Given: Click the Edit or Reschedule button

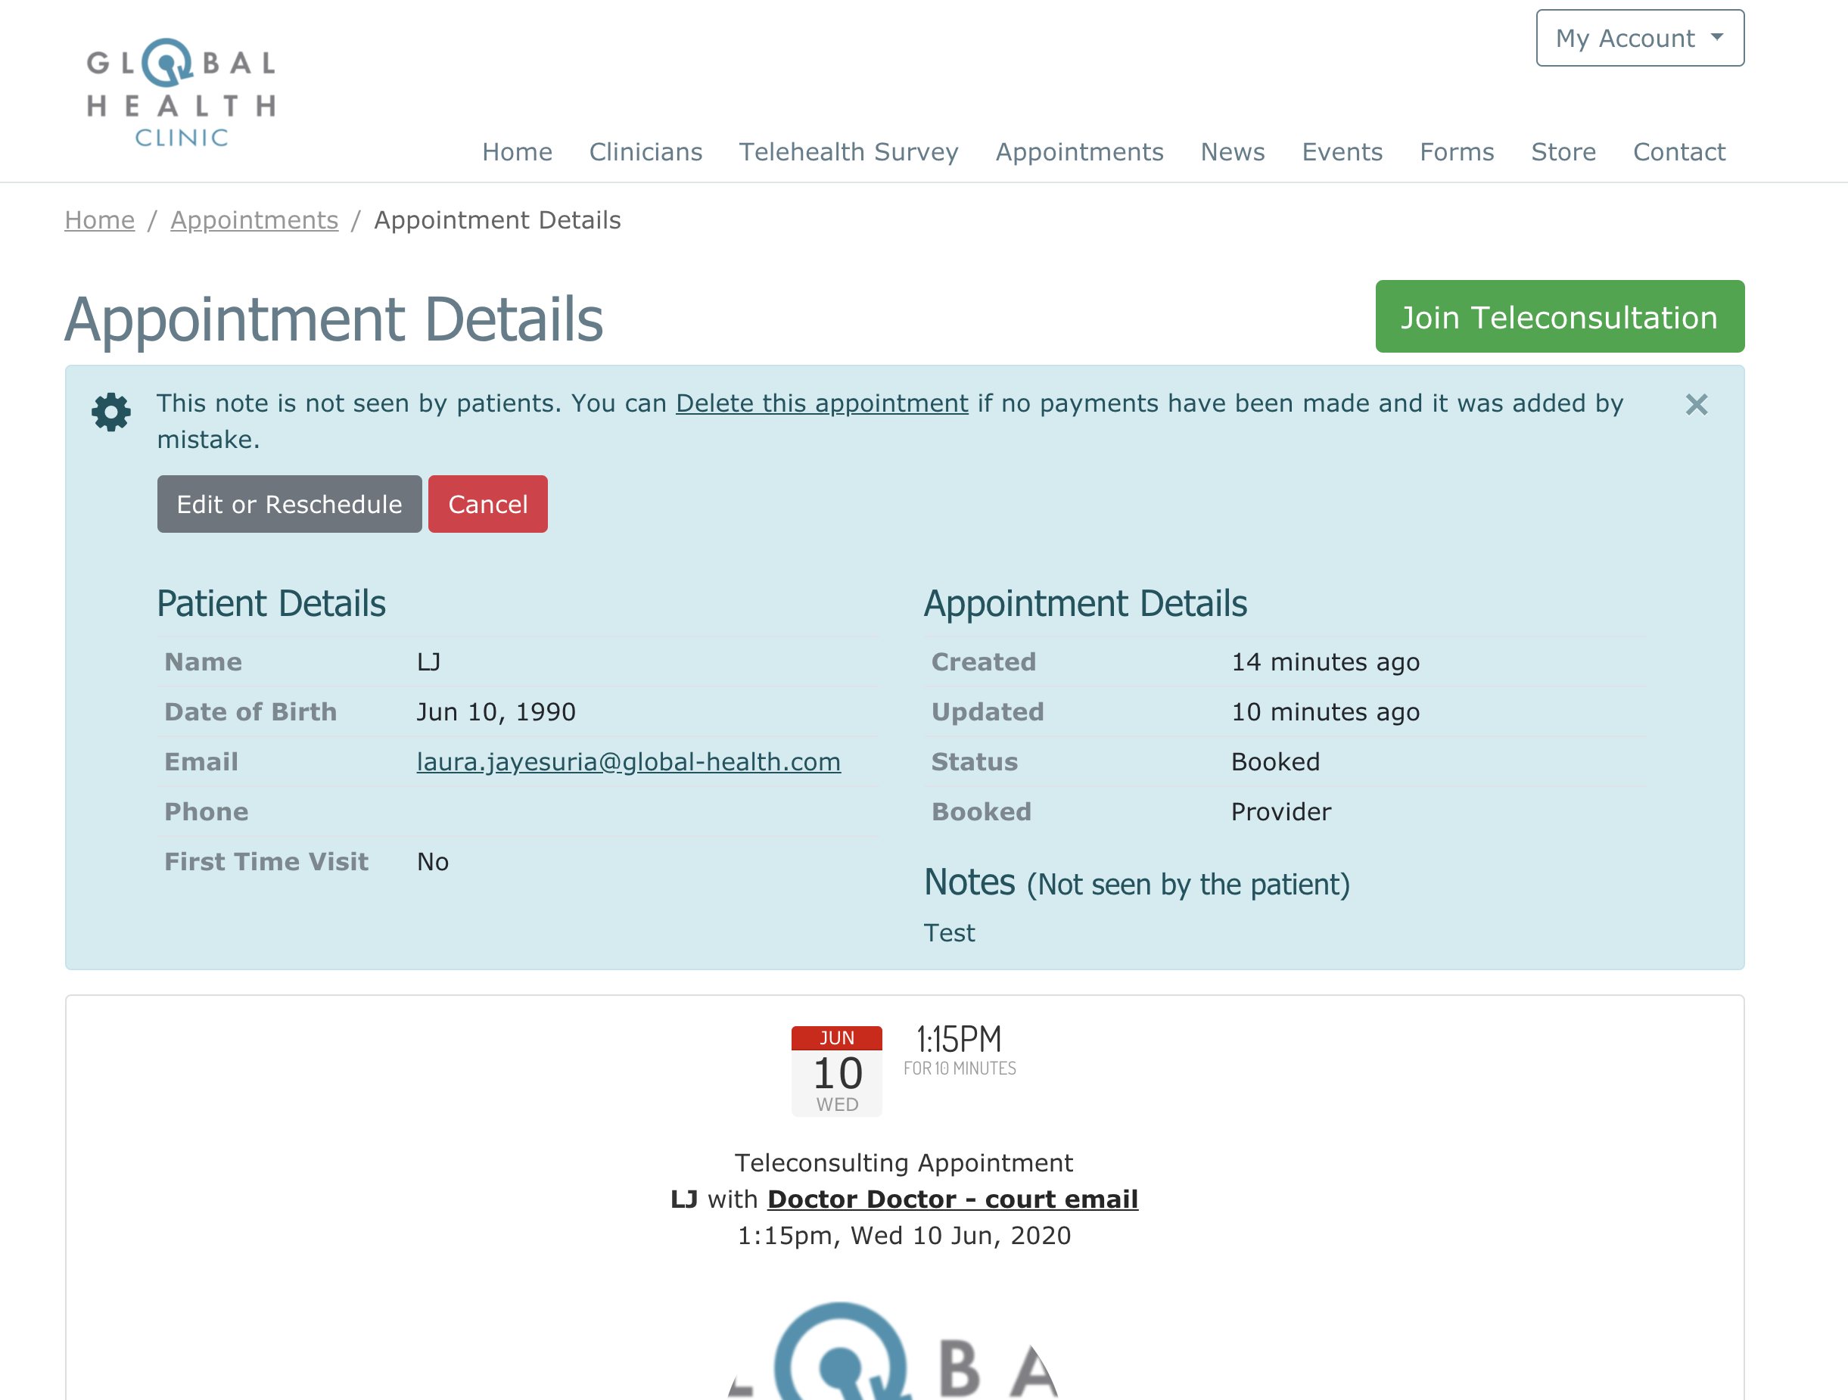Looking at the screenshot, I should [289, 505].
